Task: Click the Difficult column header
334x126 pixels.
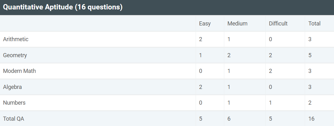Action: click(278, 24)
